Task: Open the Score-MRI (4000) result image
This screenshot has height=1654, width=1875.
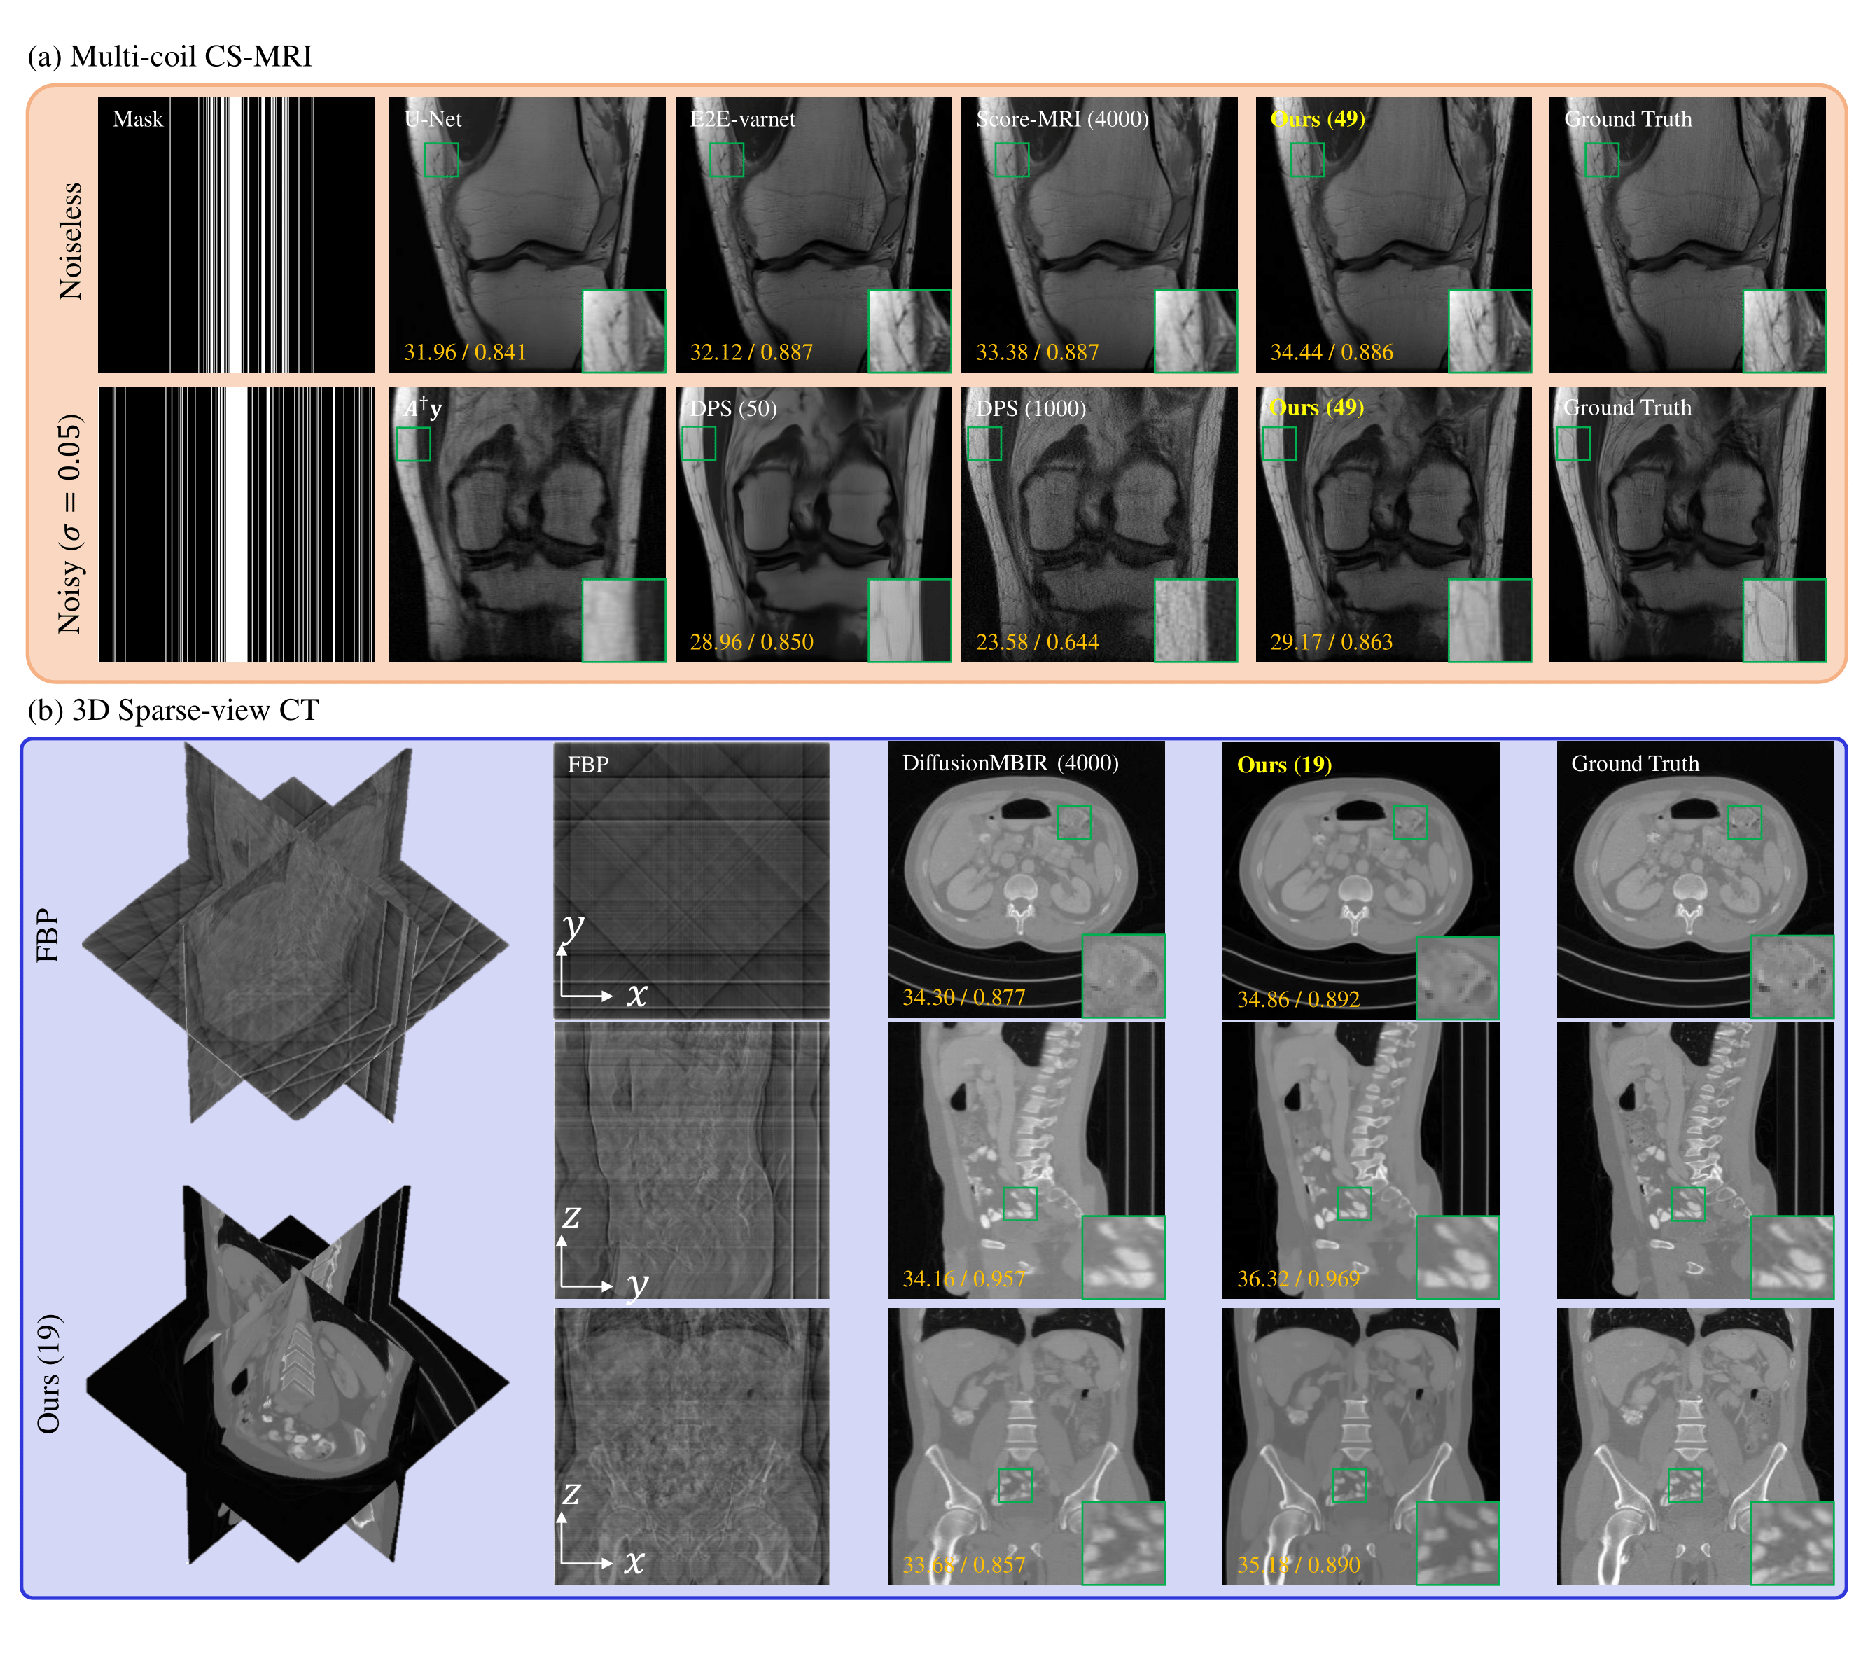Action: (x=1099, y=234)
